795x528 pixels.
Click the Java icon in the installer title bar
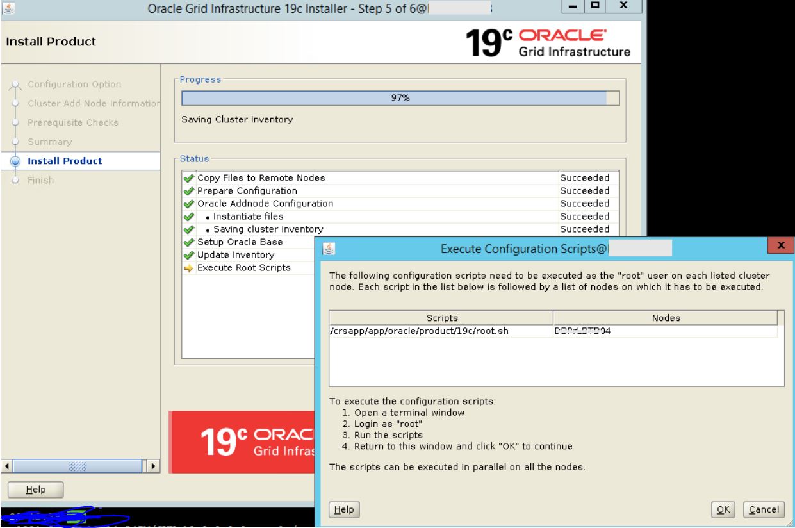(9, 9)
